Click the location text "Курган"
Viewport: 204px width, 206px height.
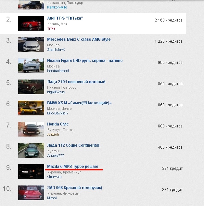click(53, 151)
